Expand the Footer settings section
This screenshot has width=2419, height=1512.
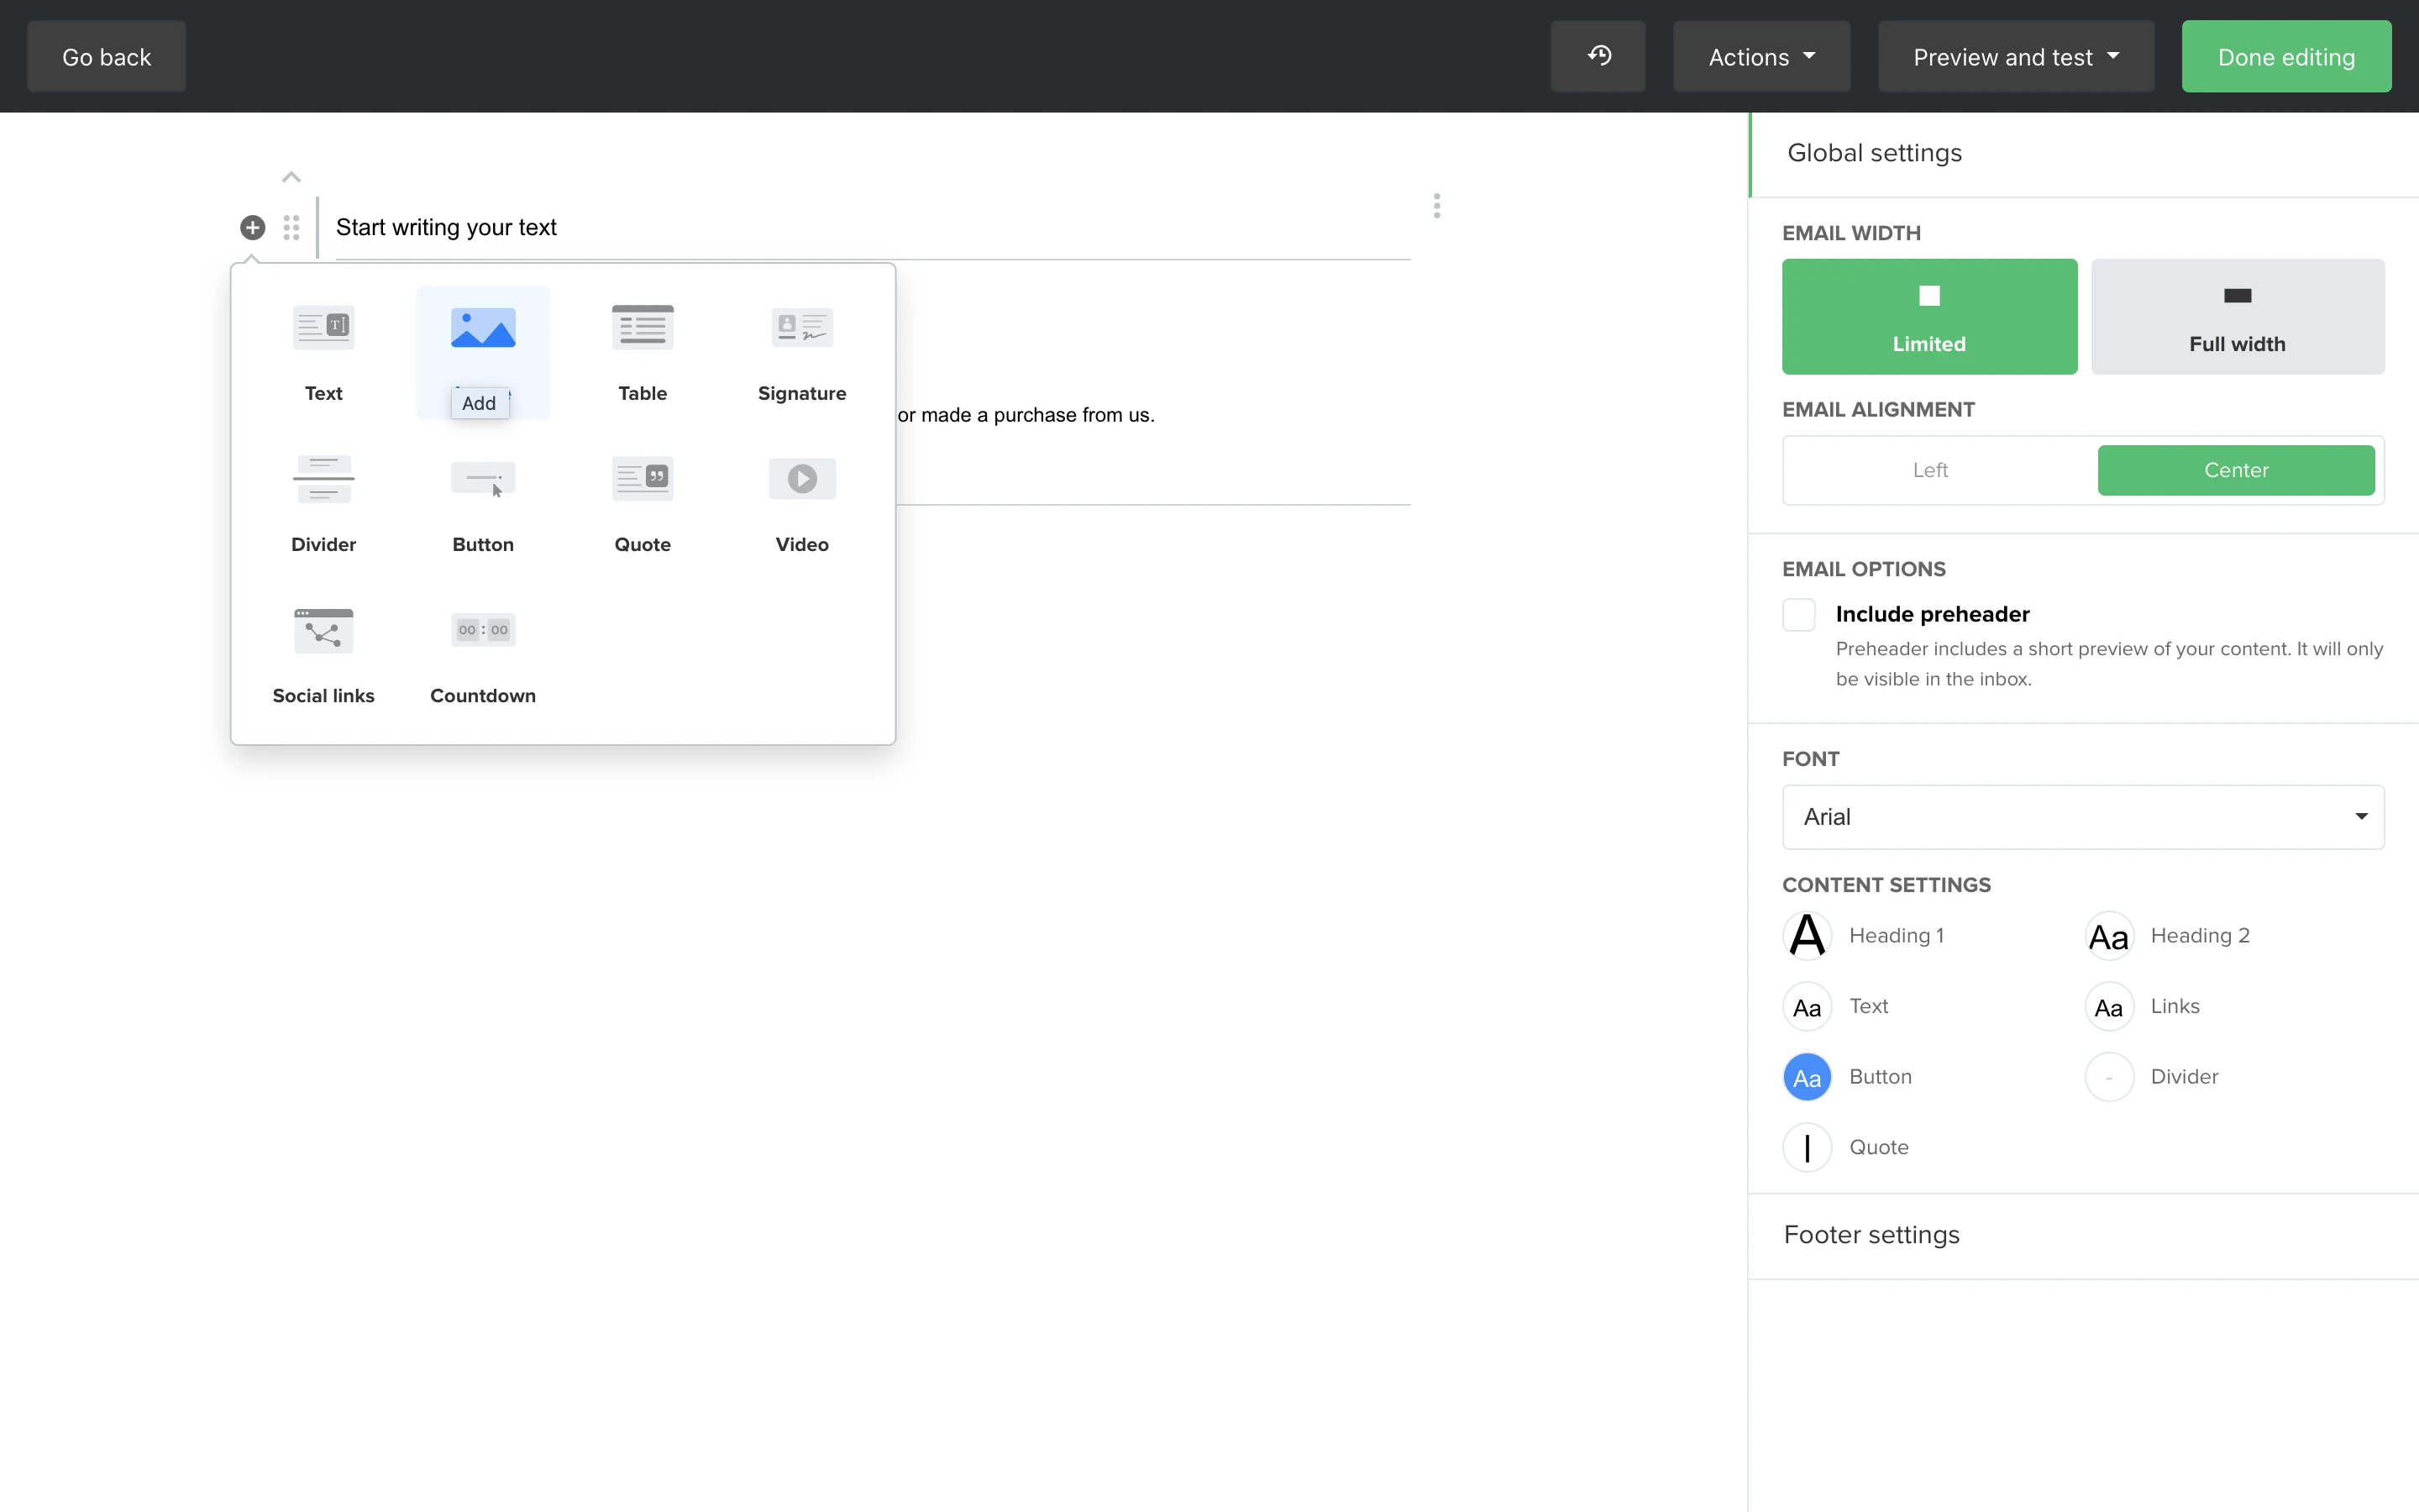coord(1871,1235)
